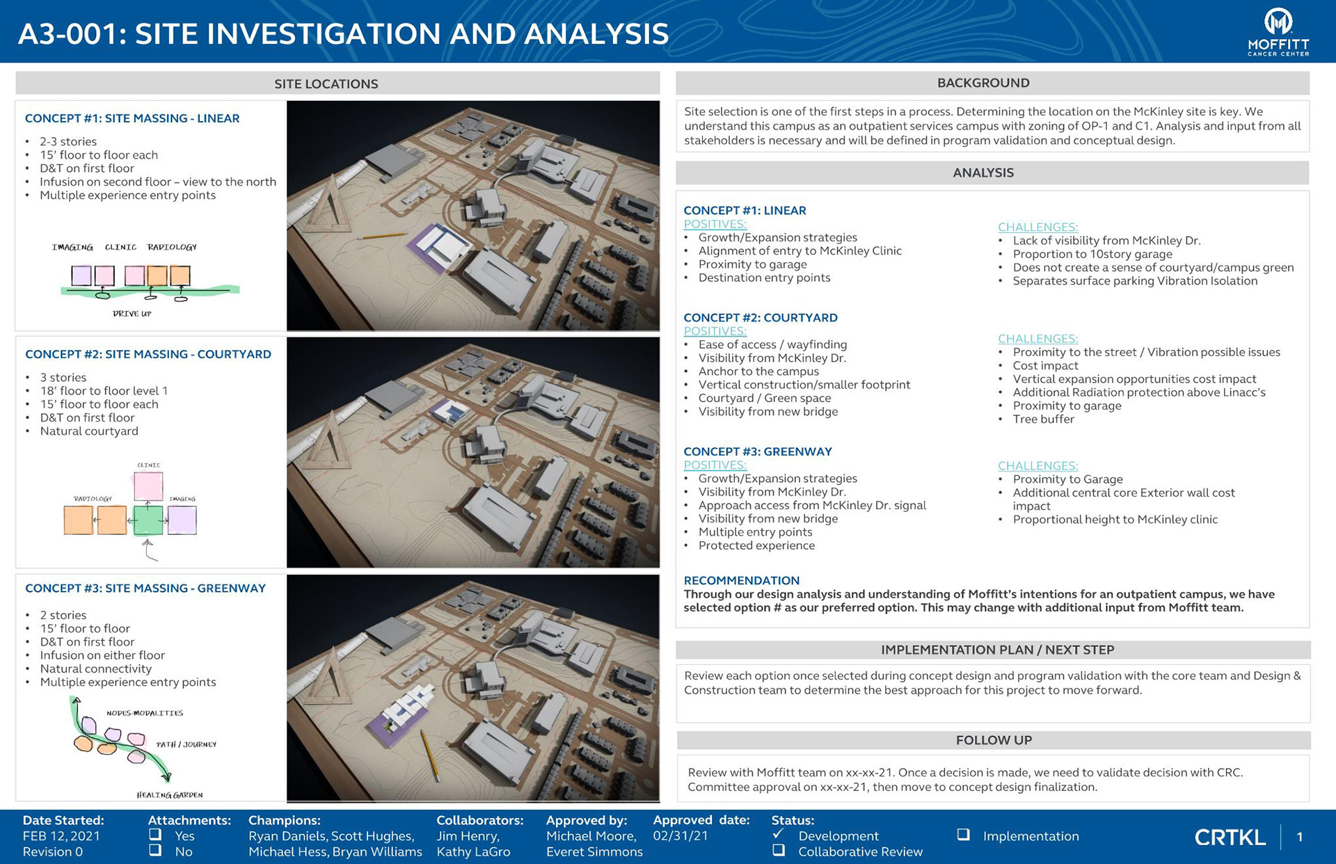Image resolution: width=1336 pixels, height=864 pixels.
Task: Click the Revision 0 text
Action: point(52,852)
